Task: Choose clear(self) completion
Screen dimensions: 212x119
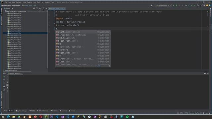Action: coord(83,62)
